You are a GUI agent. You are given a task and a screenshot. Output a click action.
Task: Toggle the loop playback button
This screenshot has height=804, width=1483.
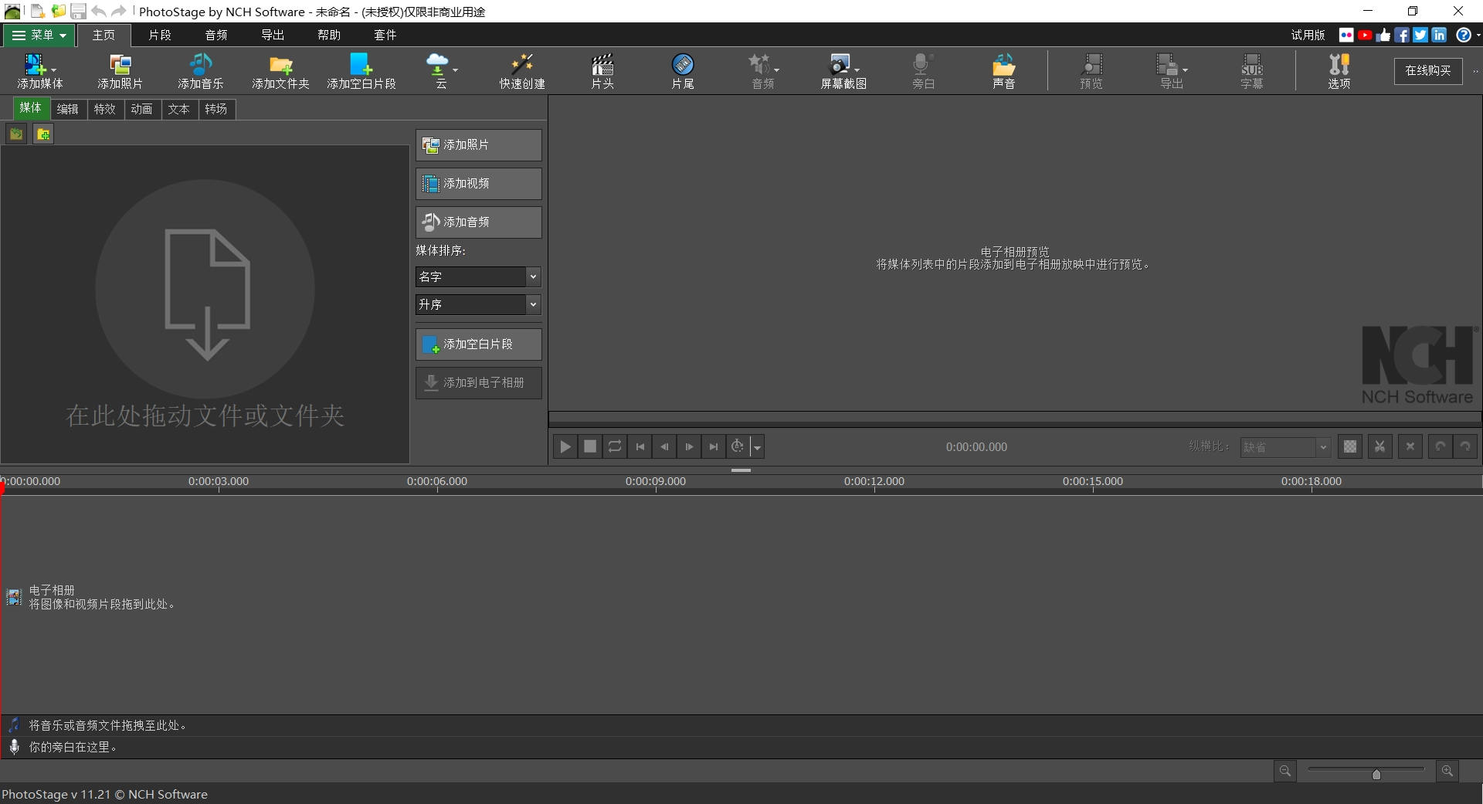click(615, 446)
